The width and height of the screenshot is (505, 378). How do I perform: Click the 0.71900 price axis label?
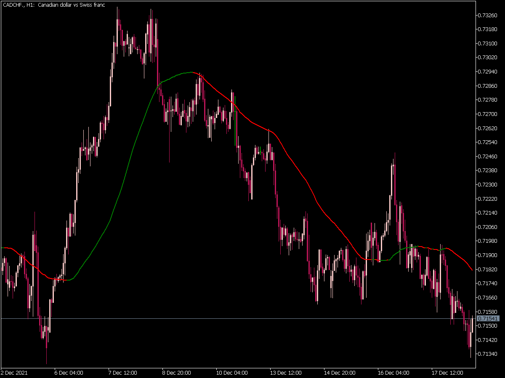click(487, 255)
